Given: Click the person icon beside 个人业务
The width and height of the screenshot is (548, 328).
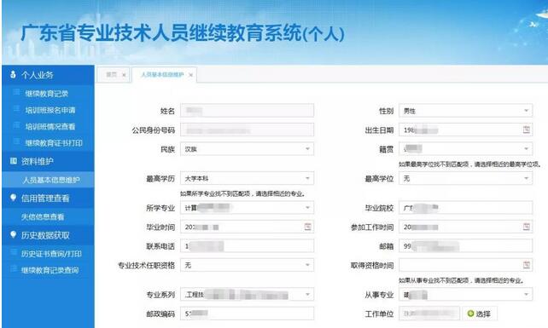Looking at the screenshot, I should pyautogui.click(x=13, y=74).
